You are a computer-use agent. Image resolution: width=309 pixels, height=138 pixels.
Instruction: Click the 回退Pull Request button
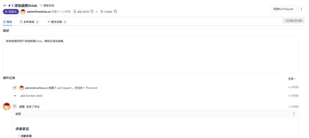tap(283, 9)
